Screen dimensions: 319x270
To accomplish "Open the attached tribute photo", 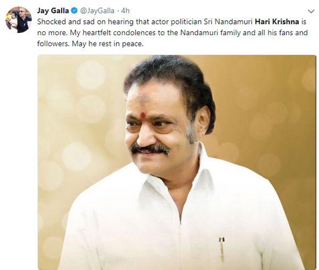I will pos(177,163).
